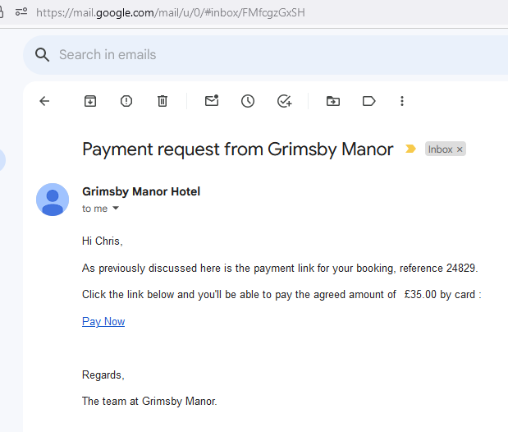Select the browser URL address text
Viewport: 508px width, 432px height.
pyautogui.click(x=171, y=12)
